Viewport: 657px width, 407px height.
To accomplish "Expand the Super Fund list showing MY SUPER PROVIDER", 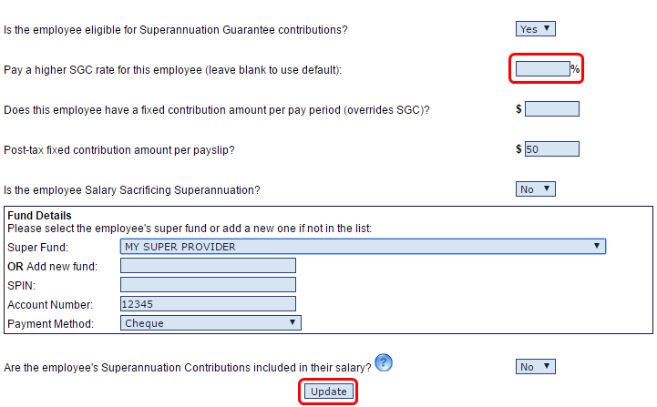I will 363,247.
